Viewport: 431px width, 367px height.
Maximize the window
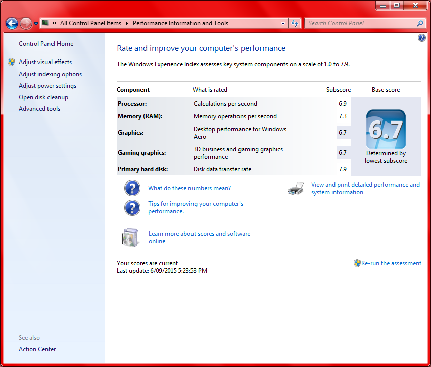coord(397,5)
